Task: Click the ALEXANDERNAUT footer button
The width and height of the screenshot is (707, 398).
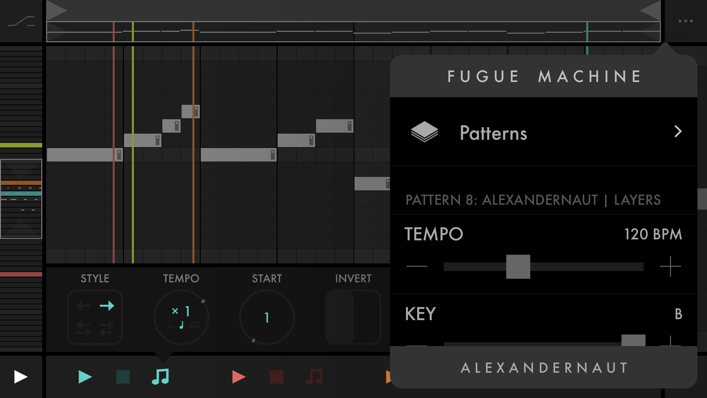Action: point(543,368)
